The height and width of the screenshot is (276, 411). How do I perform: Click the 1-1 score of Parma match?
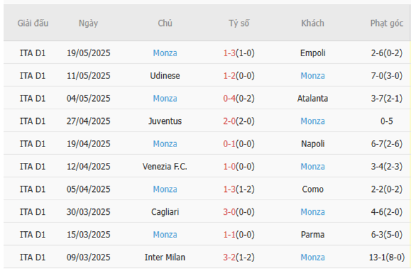230,235
